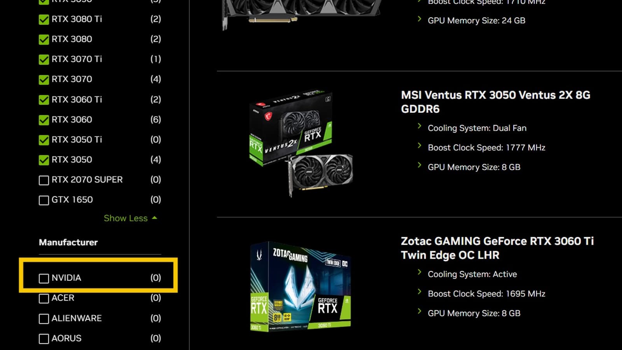Enable the AORUS manufacturer filter

(44, 339)
